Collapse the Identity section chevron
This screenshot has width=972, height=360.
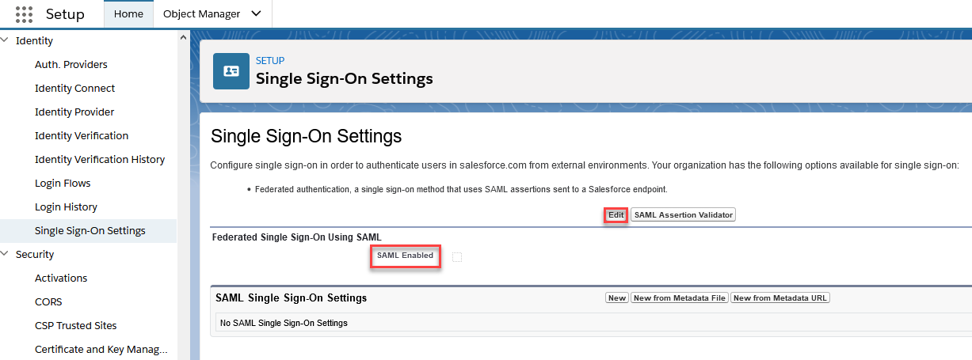pos(6,40)
